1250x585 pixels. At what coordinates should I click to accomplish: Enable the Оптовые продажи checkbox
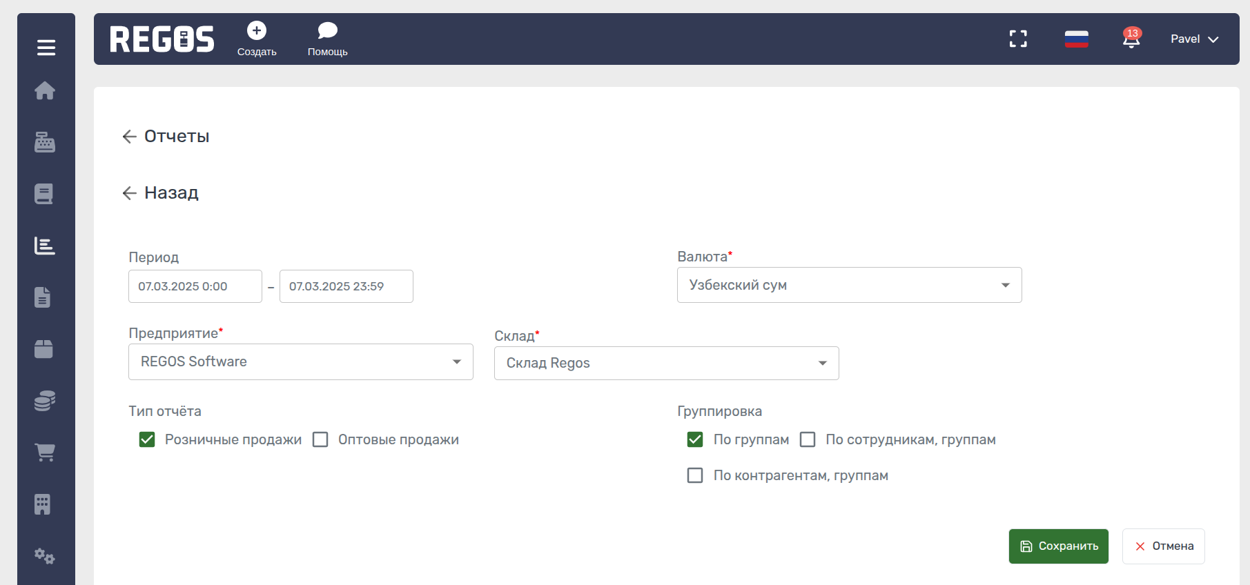(320, 439)
